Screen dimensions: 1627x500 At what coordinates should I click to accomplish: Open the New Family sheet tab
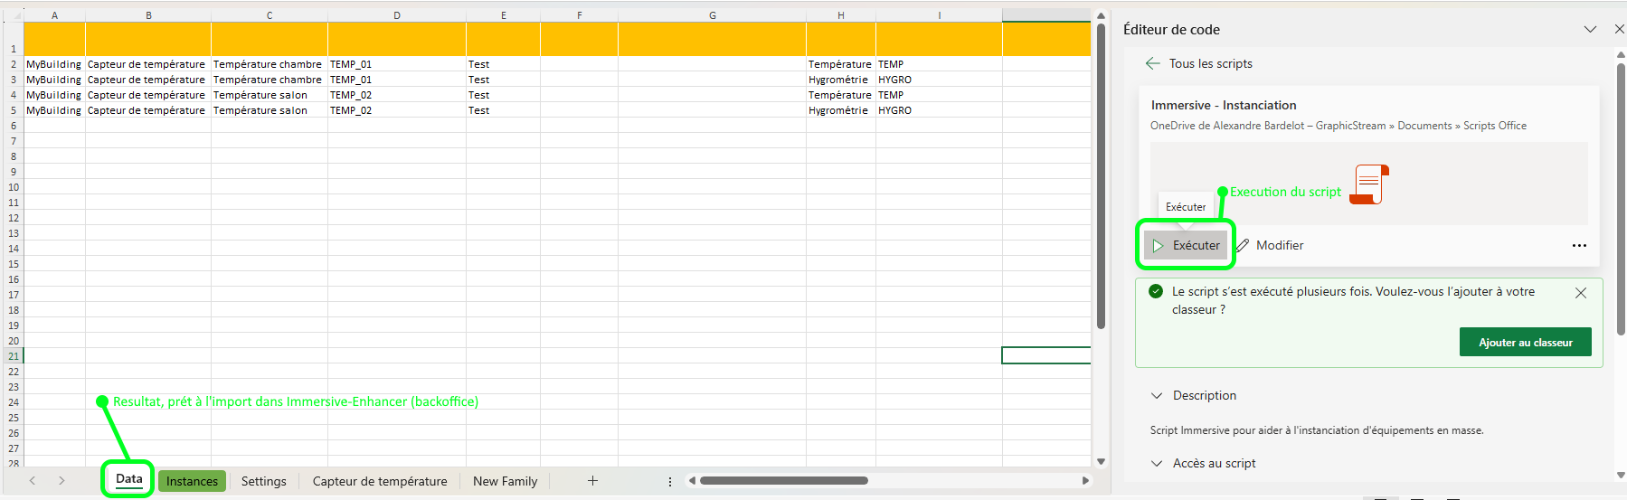click(505, 481)
